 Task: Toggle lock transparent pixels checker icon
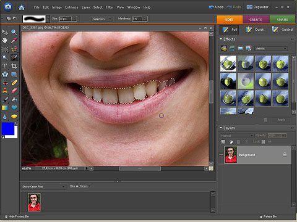[264, 142]
